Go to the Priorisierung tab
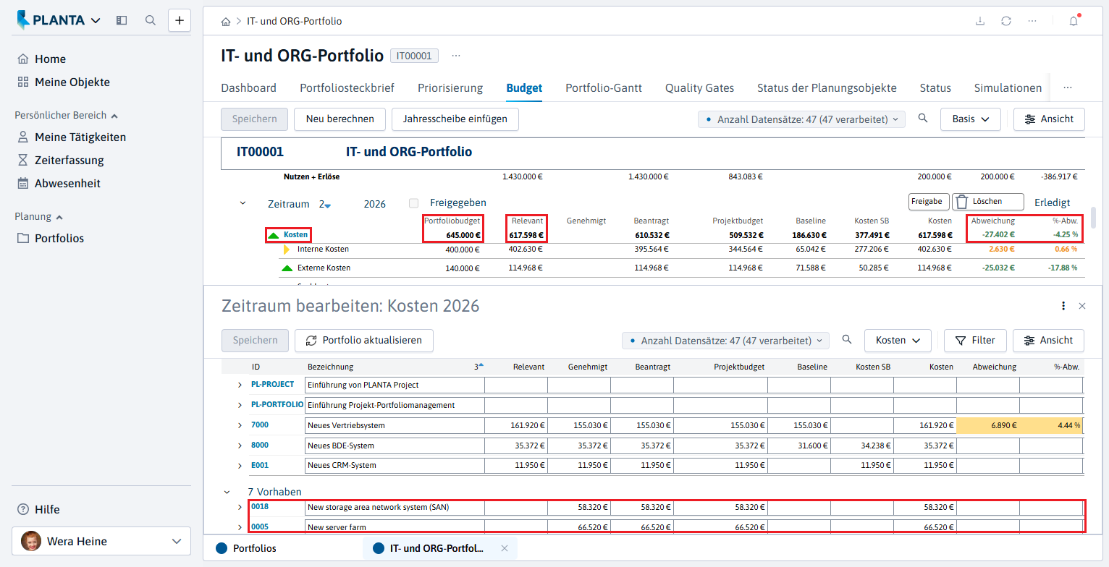 (450, 88)
